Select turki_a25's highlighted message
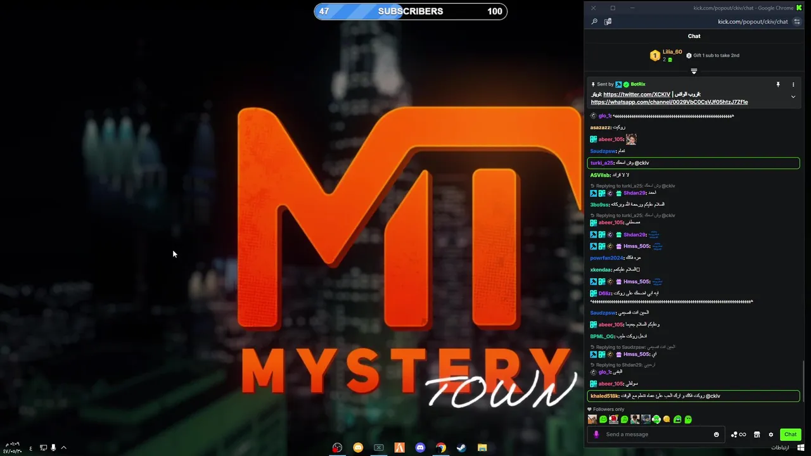The height and width of the screenshot is (456, 811). 693,163
